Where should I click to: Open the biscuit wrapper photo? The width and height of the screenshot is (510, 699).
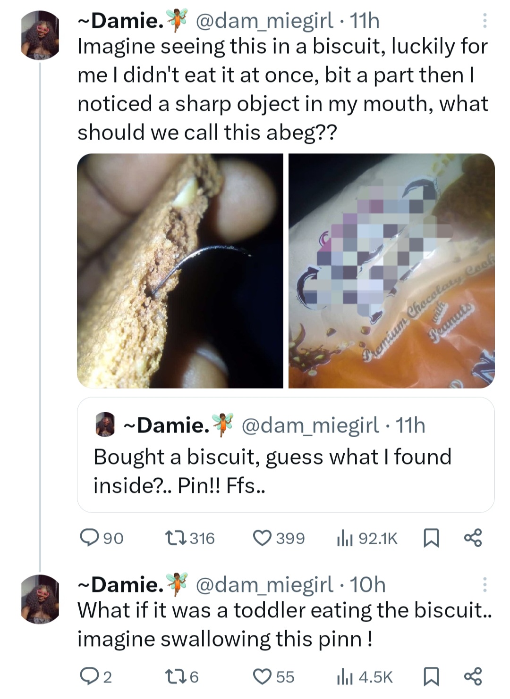point(391,271)
